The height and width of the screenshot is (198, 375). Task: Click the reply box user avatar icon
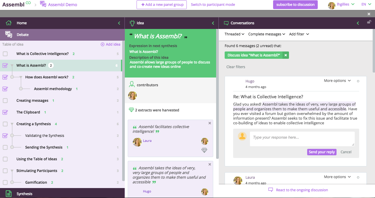[242, 136]
